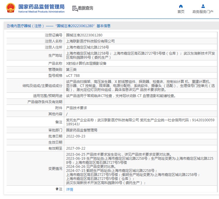The height and width of the screenshot is (199, 219).
Task: Click the 政务服务门户 person icon
Action: pyautogui.click(x=203, y=6)
